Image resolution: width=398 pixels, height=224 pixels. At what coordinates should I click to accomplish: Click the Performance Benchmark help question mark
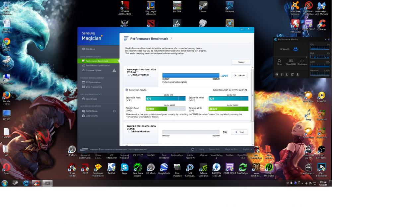pyautogui.click(x=171, y=38)
